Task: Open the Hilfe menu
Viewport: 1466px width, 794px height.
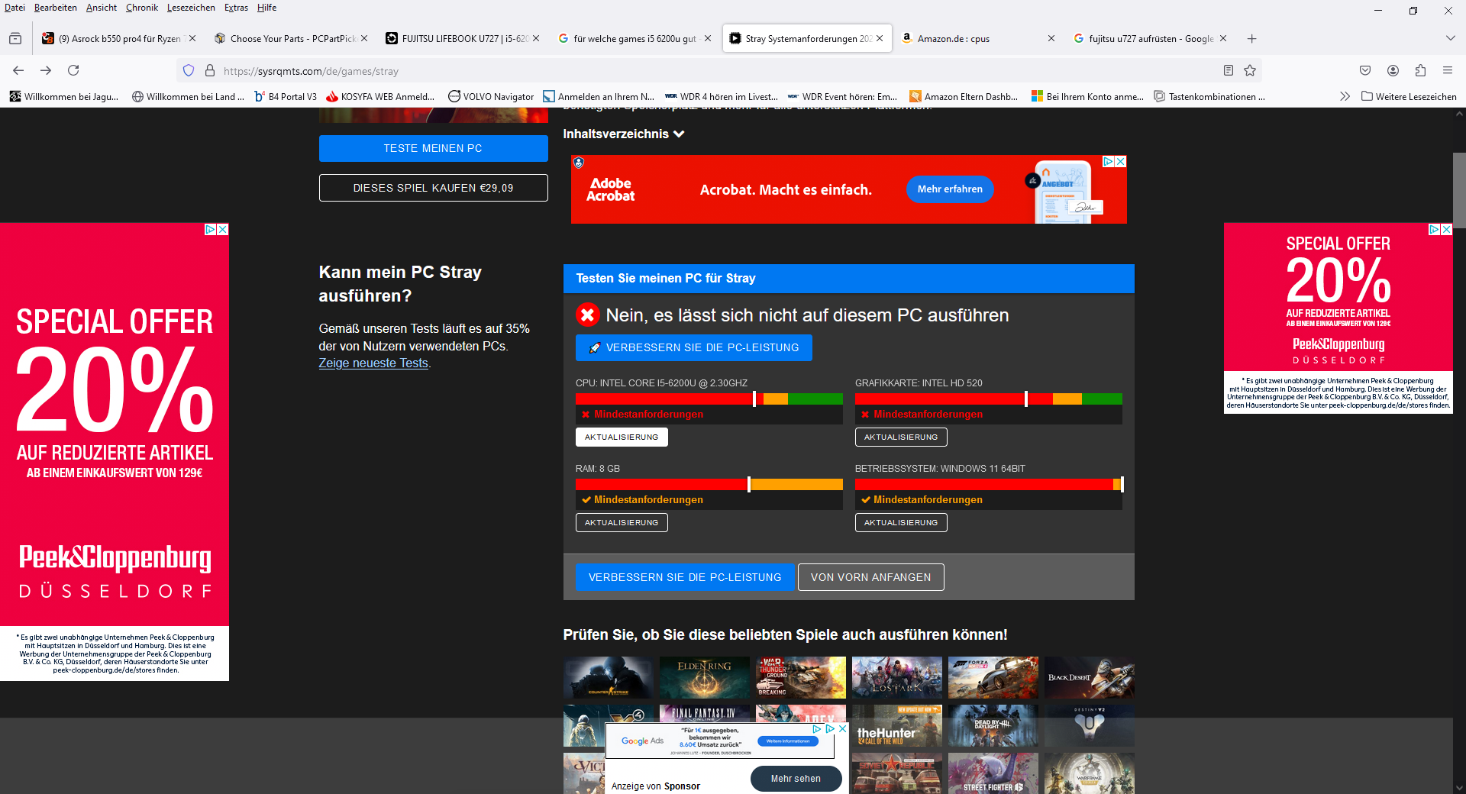Action: [x=266, y=8]
